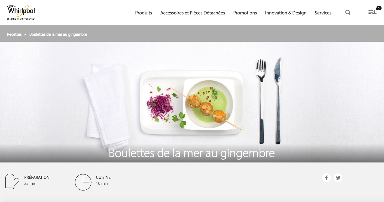Click the Cuisine 10 min label
The image size is (384, 202).
pos(103,180)
